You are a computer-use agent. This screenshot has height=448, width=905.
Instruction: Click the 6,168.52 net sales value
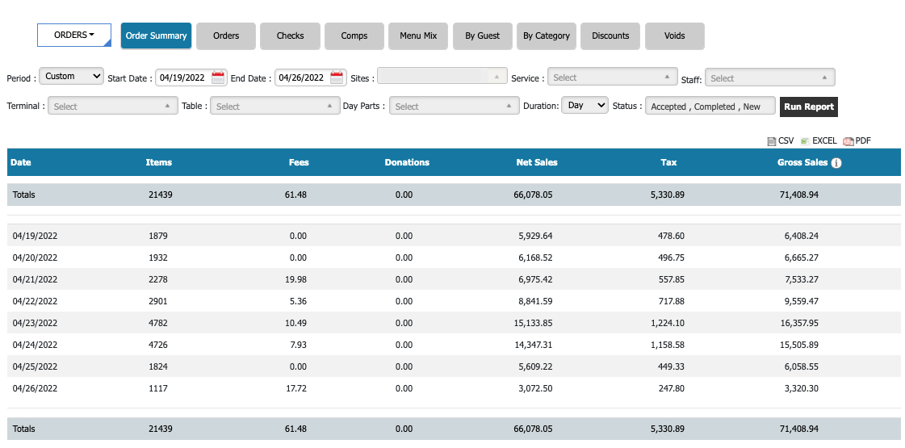(x=535, y=257)
